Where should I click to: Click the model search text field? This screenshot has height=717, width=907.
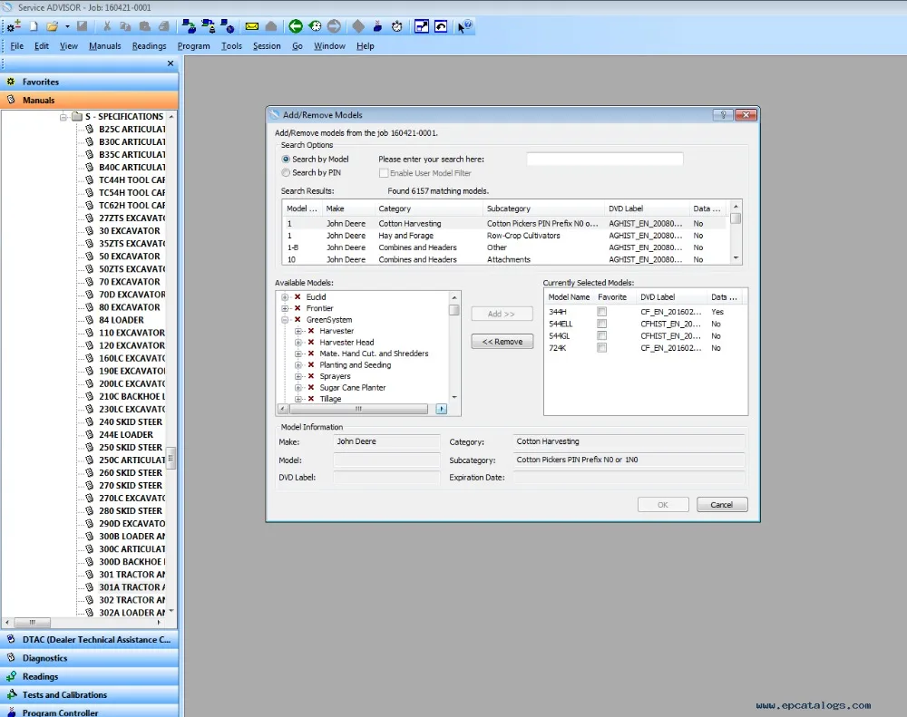click(604, 160)
